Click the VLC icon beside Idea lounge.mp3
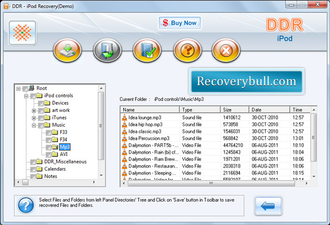Viewport: 330px width, 225px height. 125,117
